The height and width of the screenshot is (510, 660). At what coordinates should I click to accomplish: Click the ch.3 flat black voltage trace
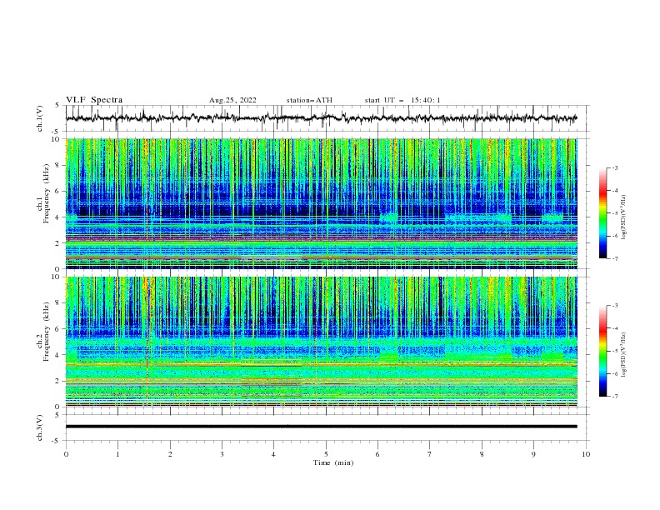click(x=321, y=427)
